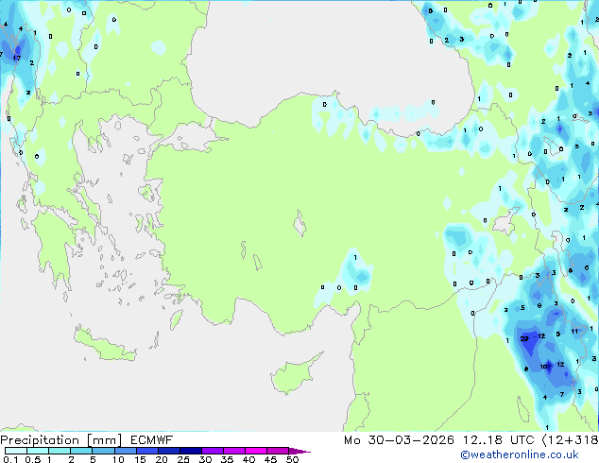Click the 0.5–1 mm legend color box
Screen dimensions: 599x463
38,451
